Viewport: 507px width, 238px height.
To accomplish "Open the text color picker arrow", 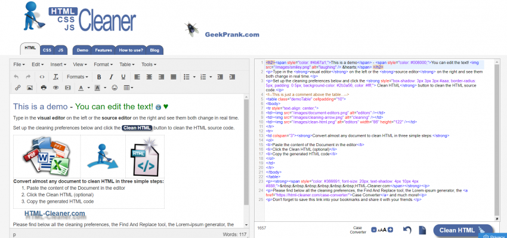I will pyautogui.click(x=89, y=88).
